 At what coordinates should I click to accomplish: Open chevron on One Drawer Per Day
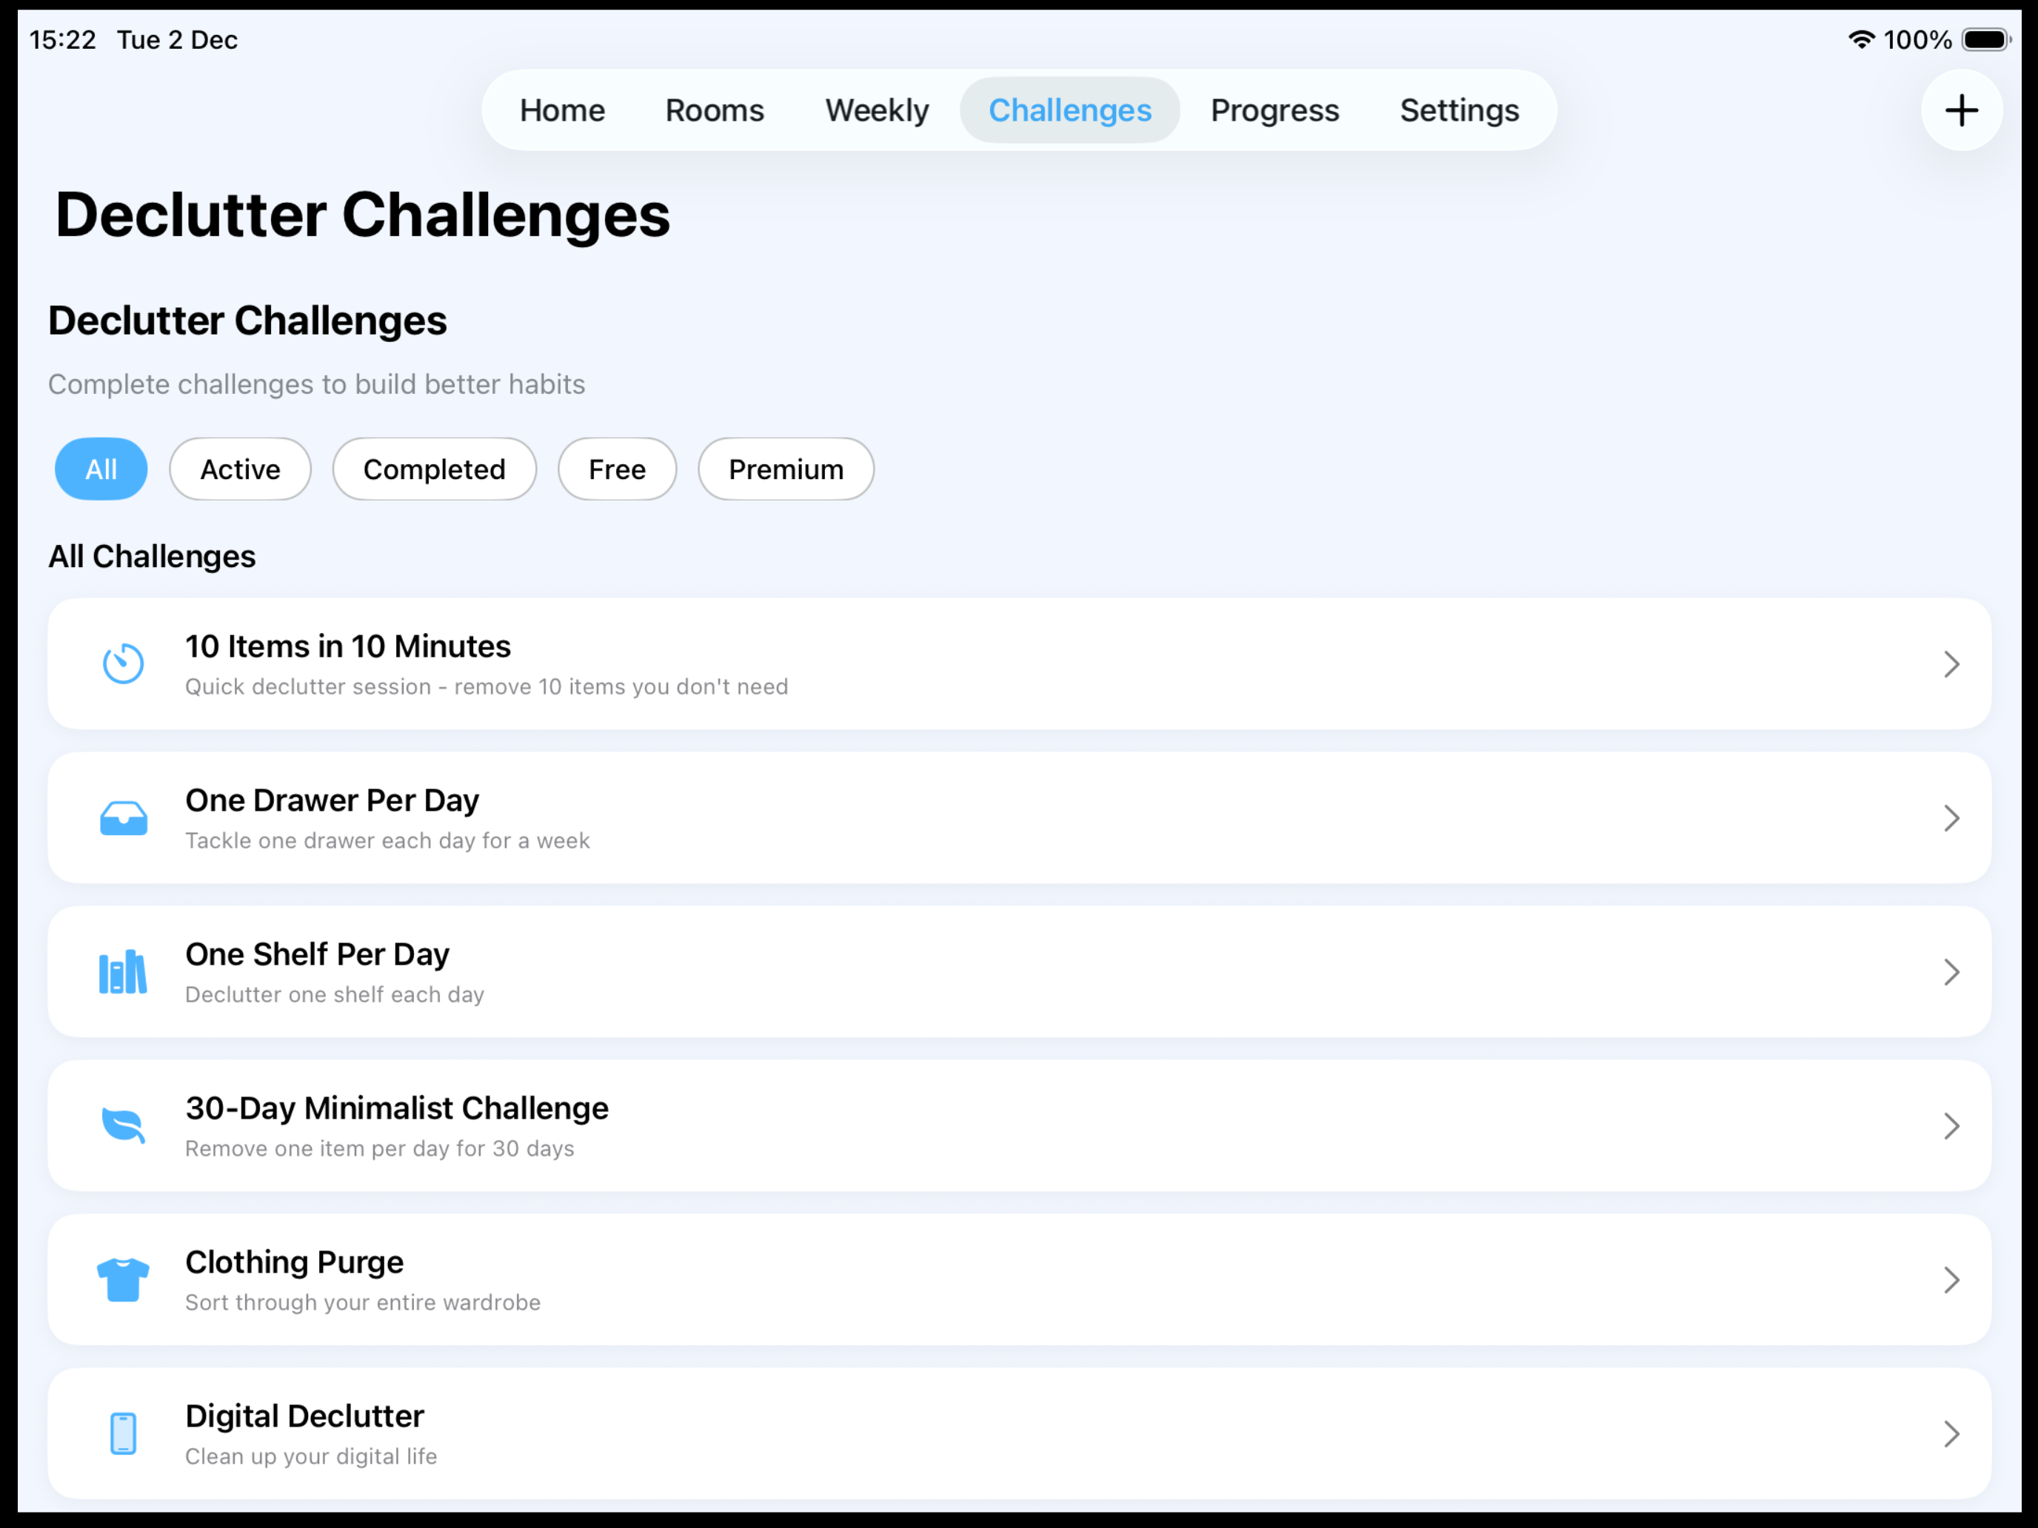[1951, 818]
